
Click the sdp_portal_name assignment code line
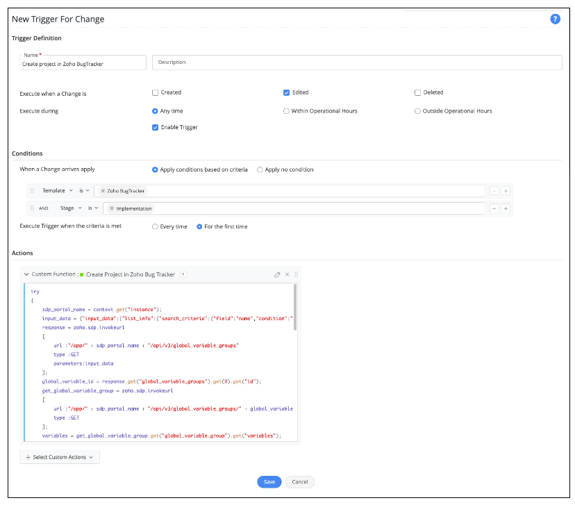pyautogui.click(x=101, y=310)
